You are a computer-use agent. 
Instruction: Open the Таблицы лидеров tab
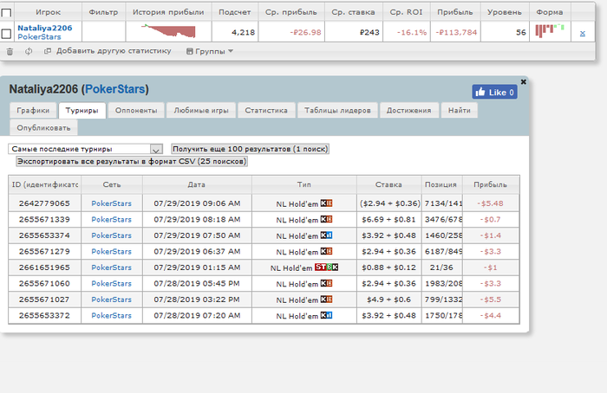tap(337, 111)
